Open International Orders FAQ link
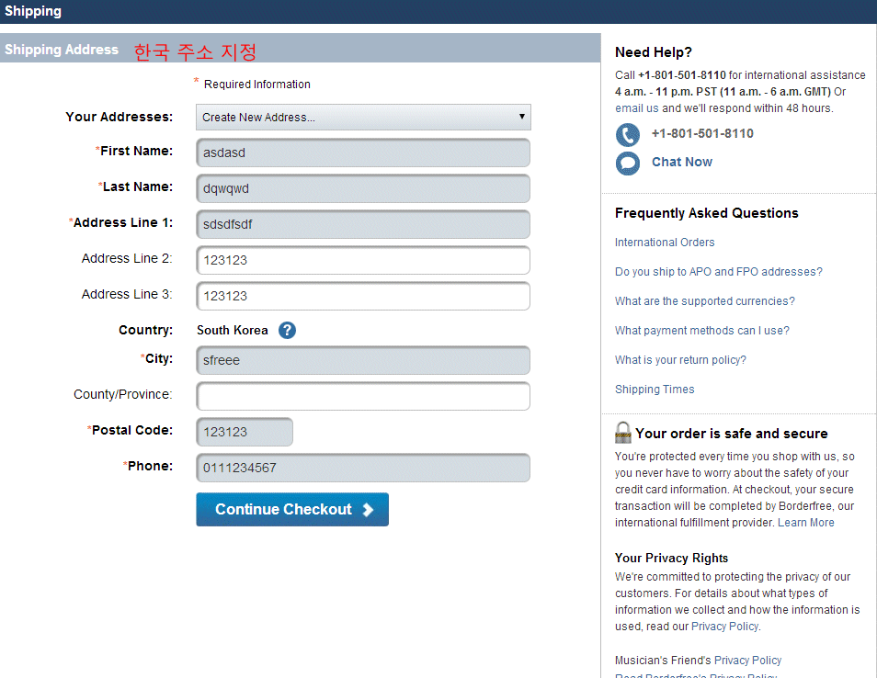Viewport: 877px width, 678px height. click(x=665, y=243)
